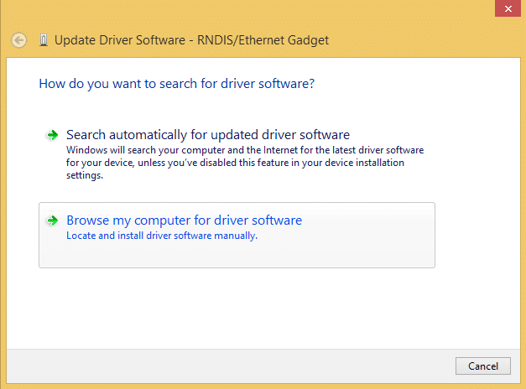Click the device icon in the title
Viewport: 526px width, 389px height.
[x=44, y=39]
